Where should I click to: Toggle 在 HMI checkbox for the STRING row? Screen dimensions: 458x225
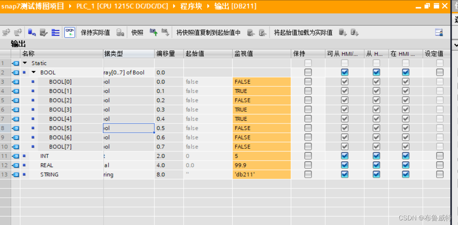pos(406,175)
